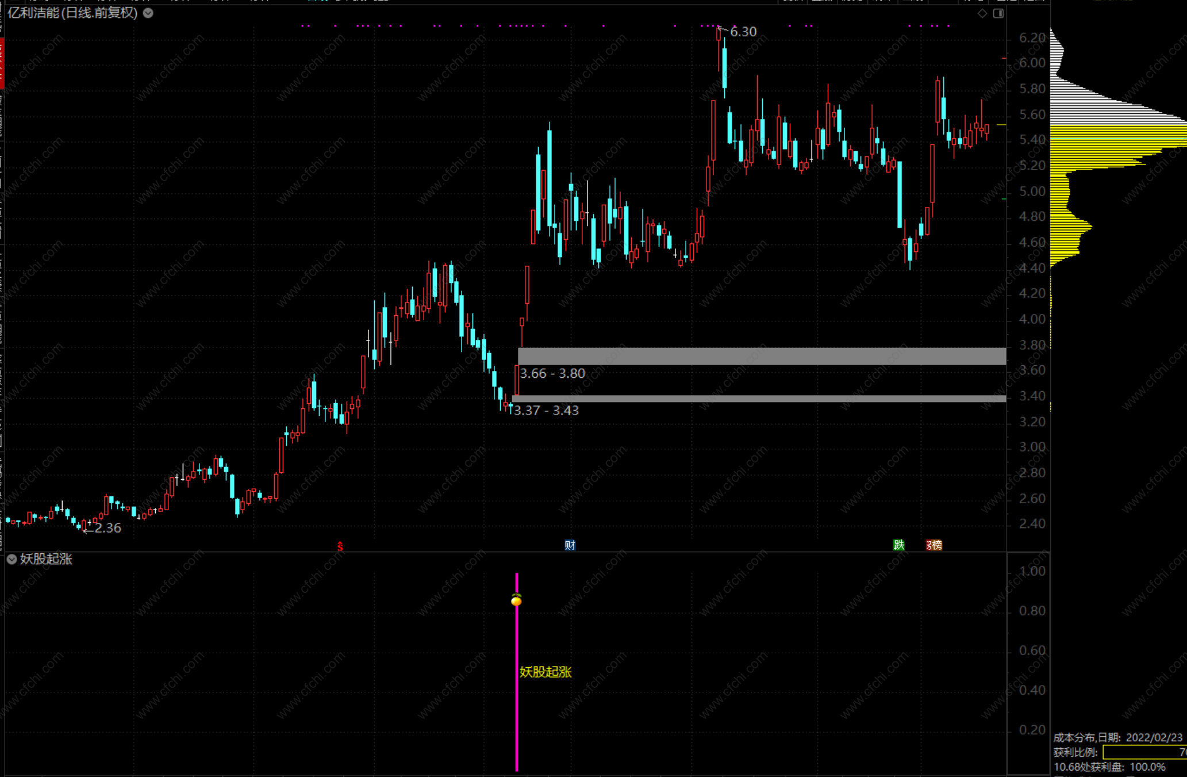Screen dimensions: 1187x777
Task: Click the 妖股起涨 sub-chart title text
Action: pos(46,559)
